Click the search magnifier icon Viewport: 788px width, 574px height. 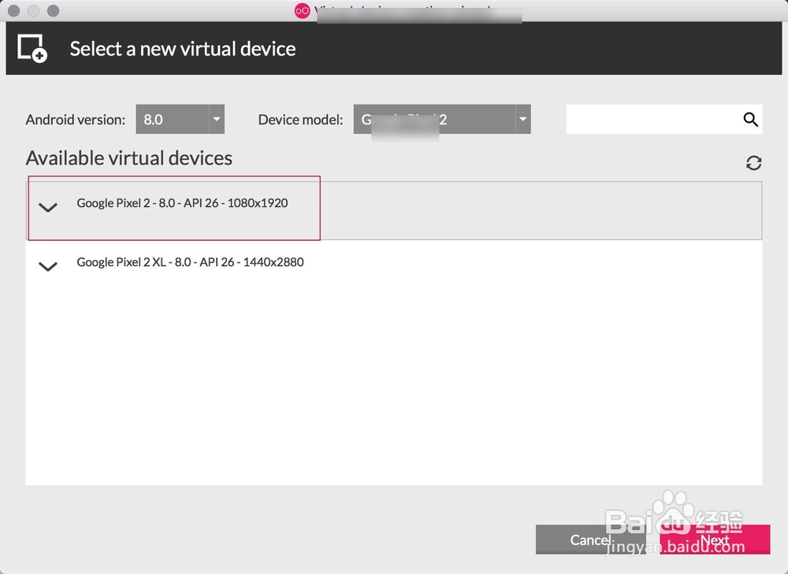click(x=750, y=120)
